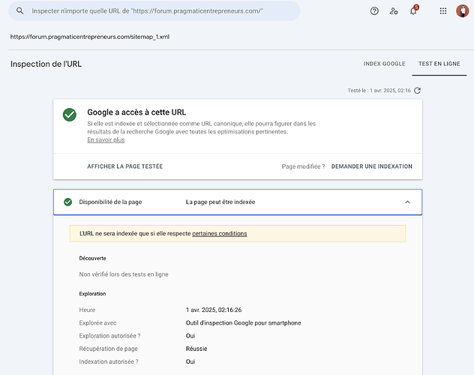Open the account profile avatar
474x375 pixels.
pyautogui.click(x=462, y=11)
